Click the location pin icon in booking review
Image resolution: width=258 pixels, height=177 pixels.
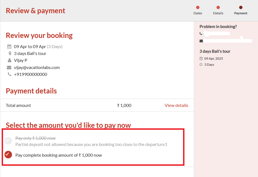(10, 54)
